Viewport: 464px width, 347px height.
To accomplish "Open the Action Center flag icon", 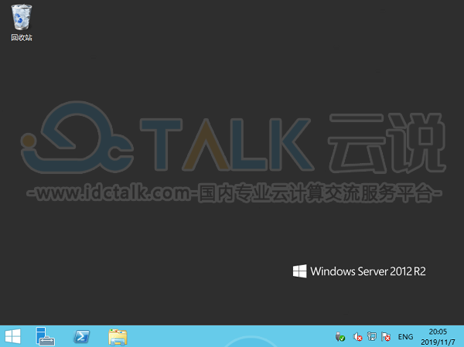I will [x=386, y=337].
